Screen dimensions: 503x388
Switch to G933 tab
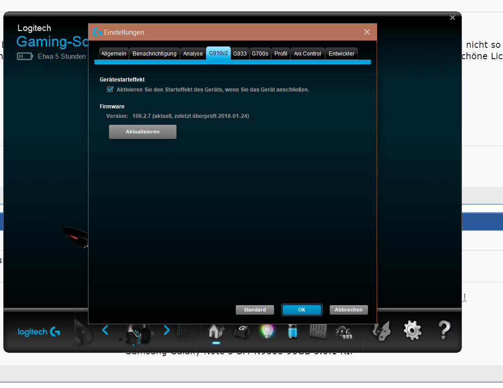click(x=239, y=53)
